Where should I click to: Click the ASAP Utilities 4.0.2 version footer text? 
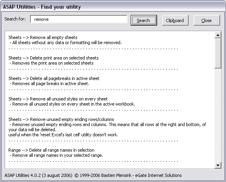click(93, 175)
